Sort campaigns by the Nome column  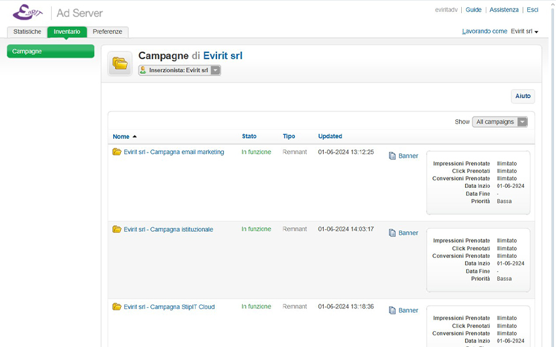point(121,137)
